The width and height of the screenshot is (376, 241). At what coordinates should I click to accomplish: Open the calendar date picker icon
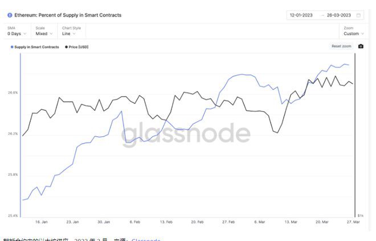[x=358, y=15]
